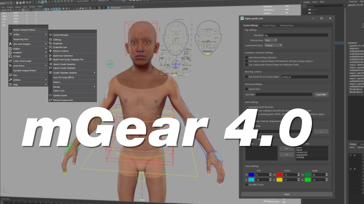Image resolution: width=364 pixels, height=204 pixels.
Task: Toggle the mGear Viewport Menu checkmark
Action: [x=11, y=30]
